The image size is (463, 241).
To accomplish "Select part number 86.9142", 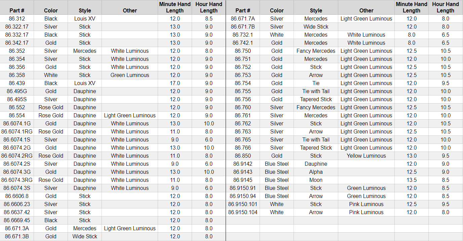I will (243, 164).
